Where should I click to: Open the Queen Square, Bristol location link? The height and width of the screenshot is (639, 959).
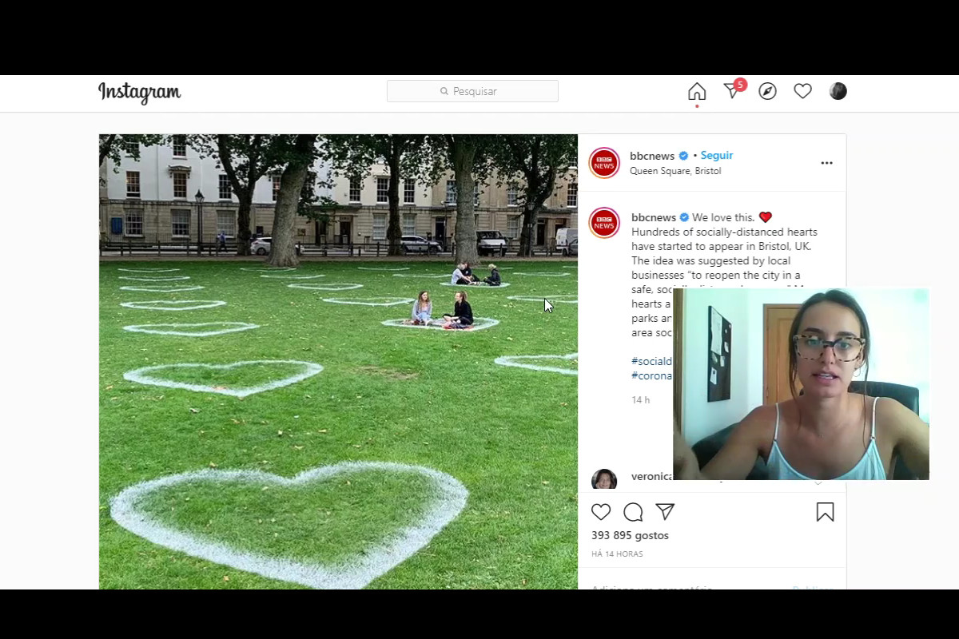pyautogui.click(x=675, y=171)
